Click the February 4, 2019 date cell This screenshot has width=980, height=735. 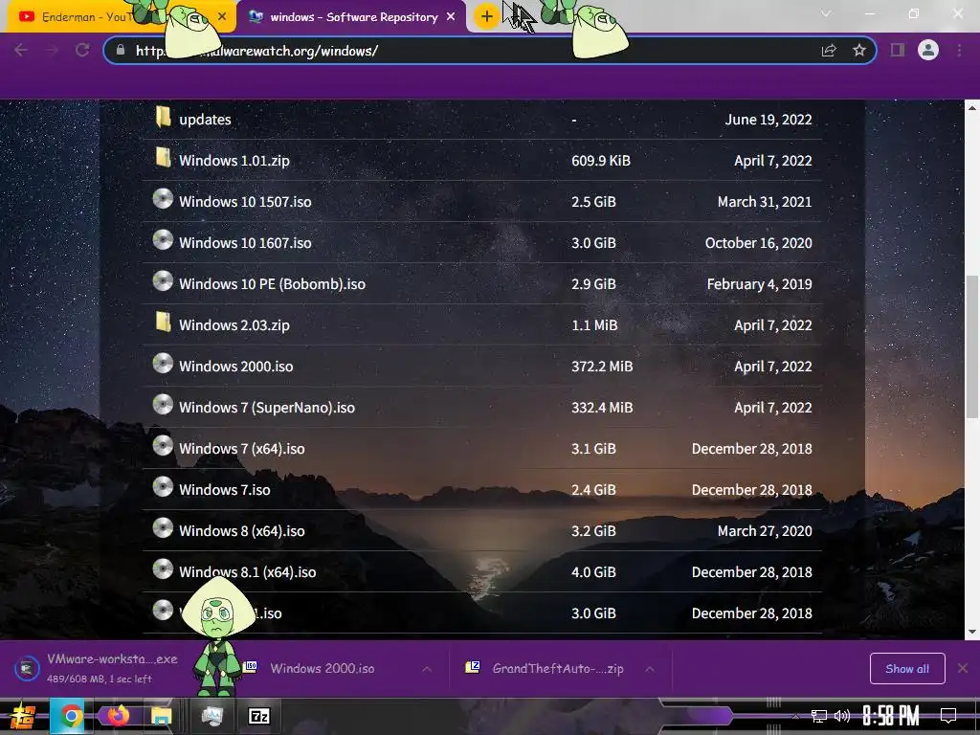[759, 284]
